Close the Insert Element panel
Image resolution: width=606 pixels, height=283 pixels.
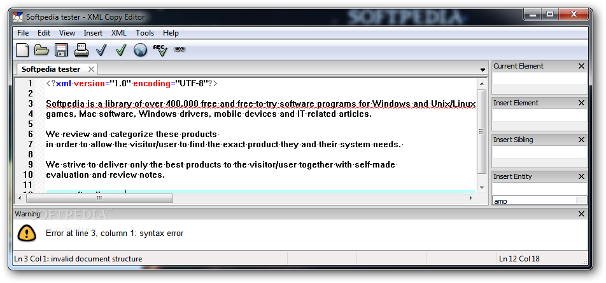coord(581,103)
